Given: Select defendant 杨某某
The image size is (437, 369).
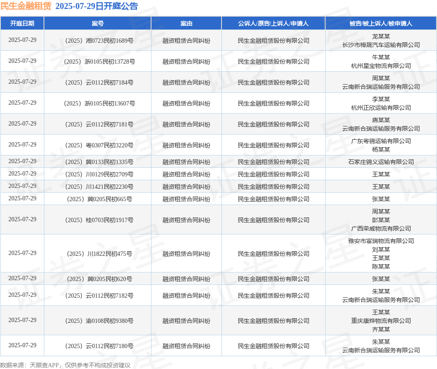Looking at the screenshot, I should 381,149.
